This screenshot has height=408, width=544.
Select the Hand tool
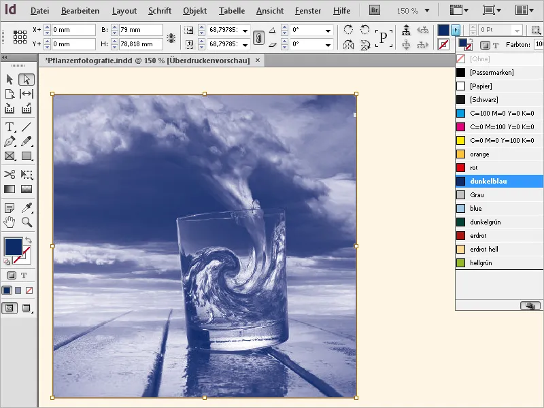point(10,221)
